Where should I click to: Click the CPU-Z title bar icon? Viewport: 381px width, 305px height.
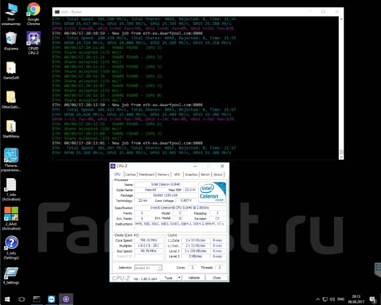click(x=113, y=166)
